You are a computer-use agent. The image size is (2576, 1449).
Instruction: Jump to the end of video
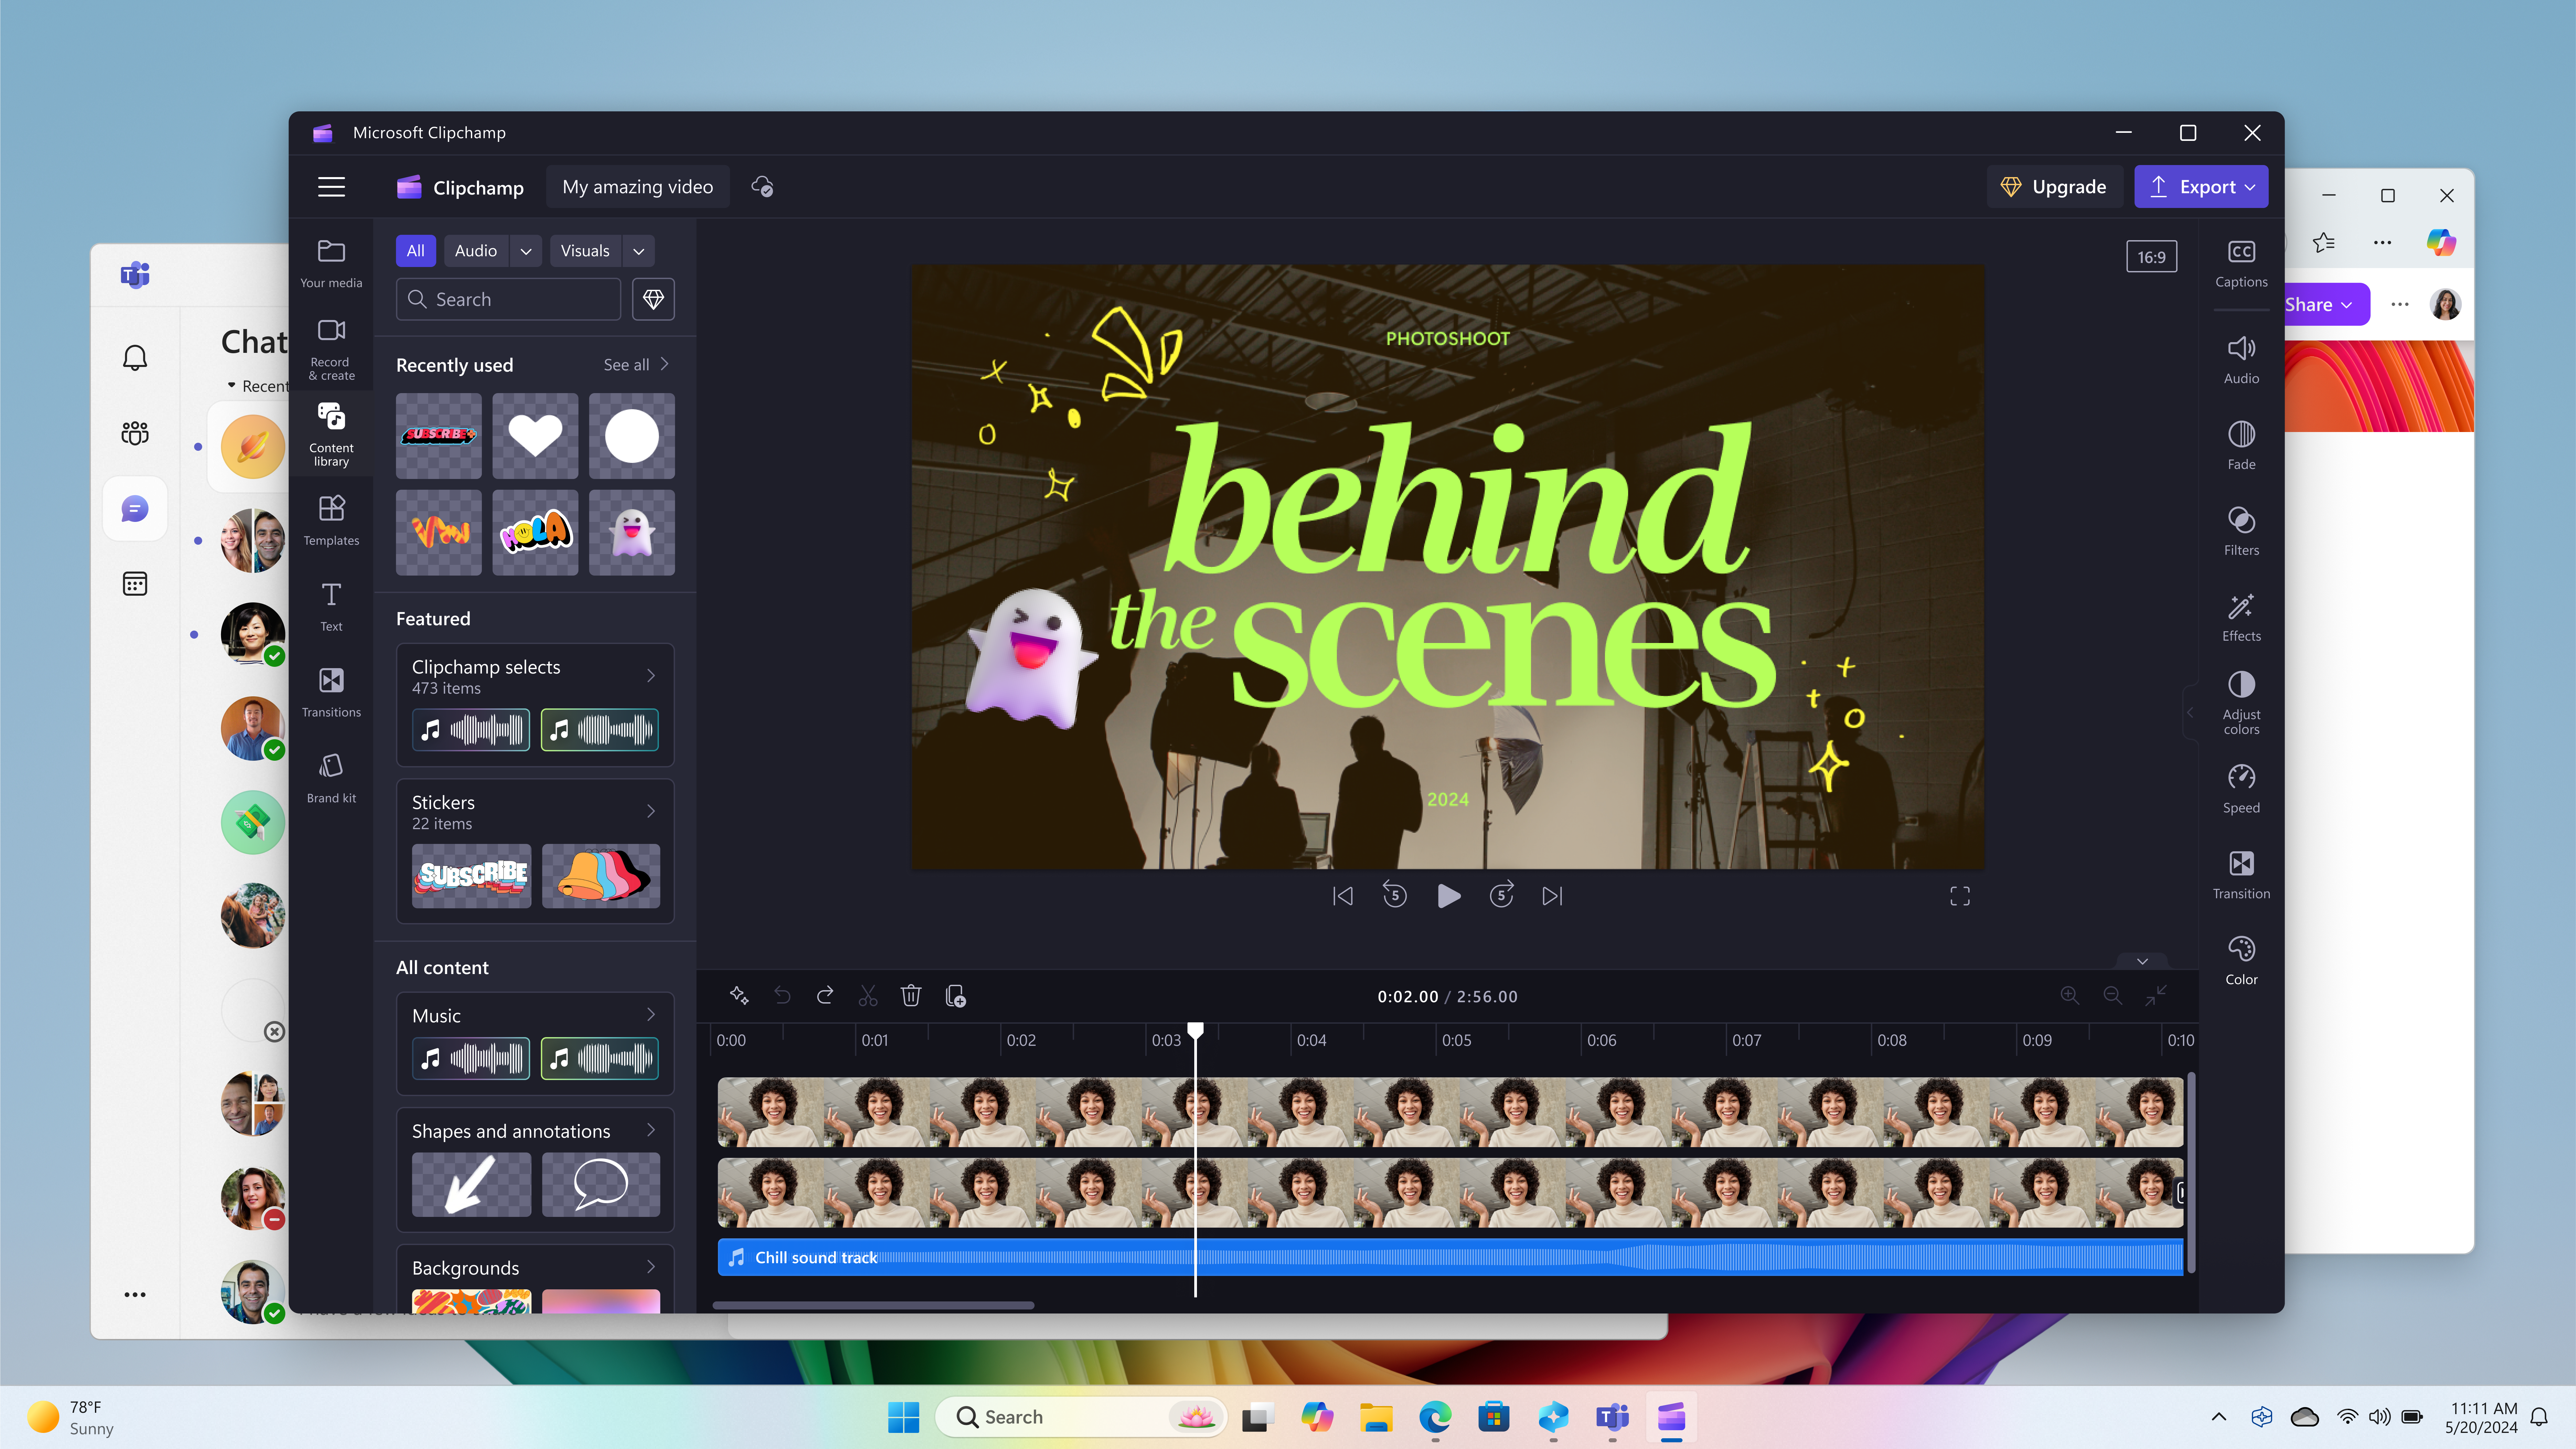1552,896
